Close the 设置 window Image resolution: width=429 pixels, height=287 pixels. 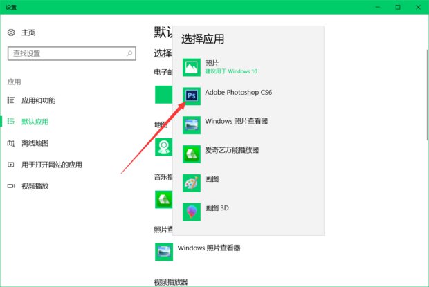coord(419,7)
